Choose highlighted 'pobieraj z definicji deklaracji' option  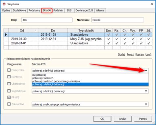tap(90, 84)
